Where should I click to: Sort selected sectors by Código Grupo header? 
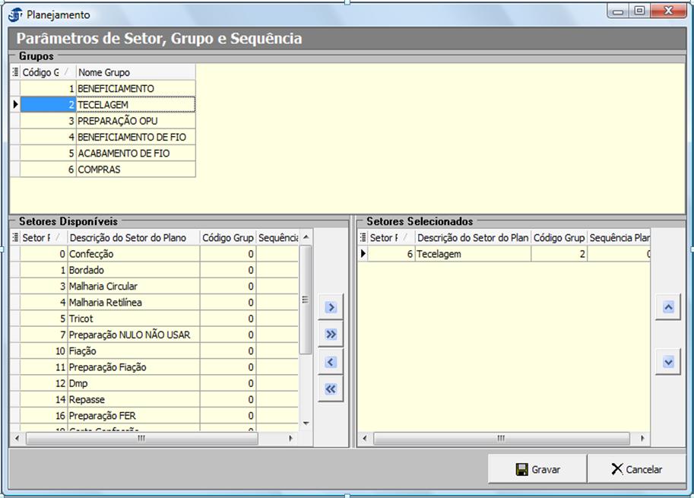click(559, 238)
